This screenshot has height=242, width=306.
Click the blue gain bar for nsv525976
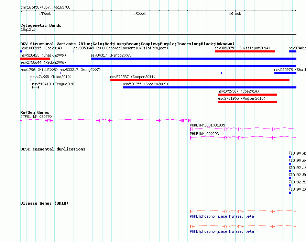285,73
